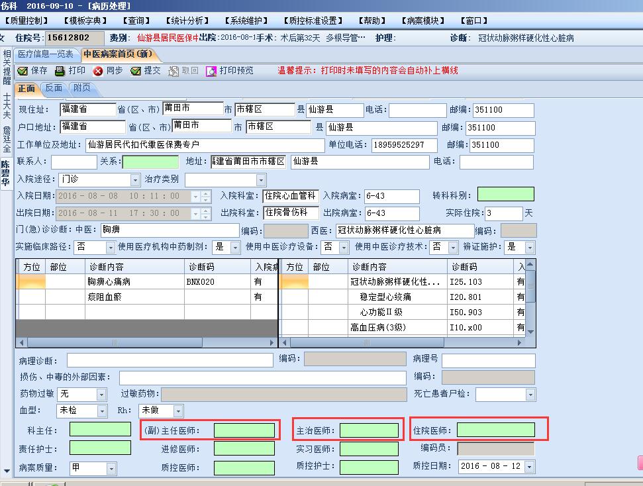Expand the 治疗类别 dropdown
Screen dimensions: 643x486
click(261, 180)
